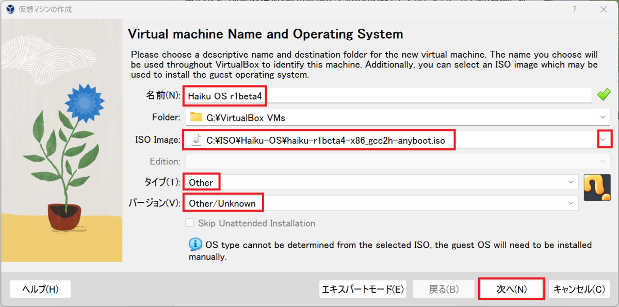Click the G:¥VirtualBox VMs folder path
619x307 pixels.
click(246, 117)
